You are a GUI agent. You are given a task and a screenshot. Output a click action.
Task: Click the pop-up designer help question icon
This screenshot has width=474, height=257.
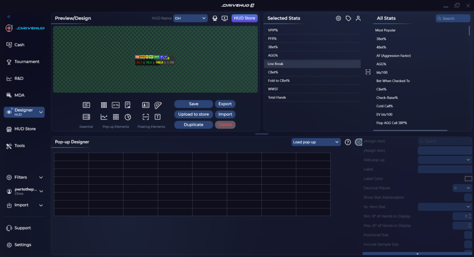(x=348, y=142)
